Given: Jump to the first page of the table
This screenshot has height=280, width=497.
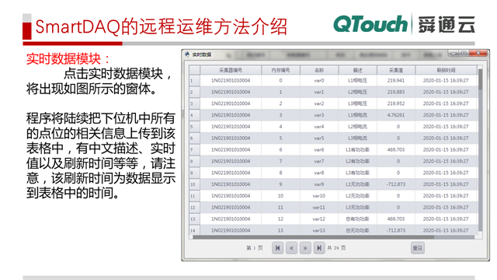Looking at the screenshot, I should pyautogui.click(x=277, y=248).
